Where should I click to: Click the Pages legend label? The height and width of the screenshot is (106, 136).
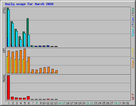tap(133, 32)
